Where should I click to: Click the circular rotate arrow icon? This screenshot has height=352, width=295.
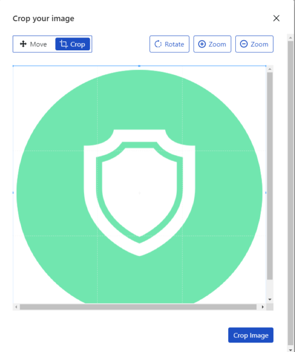point(158,44)
